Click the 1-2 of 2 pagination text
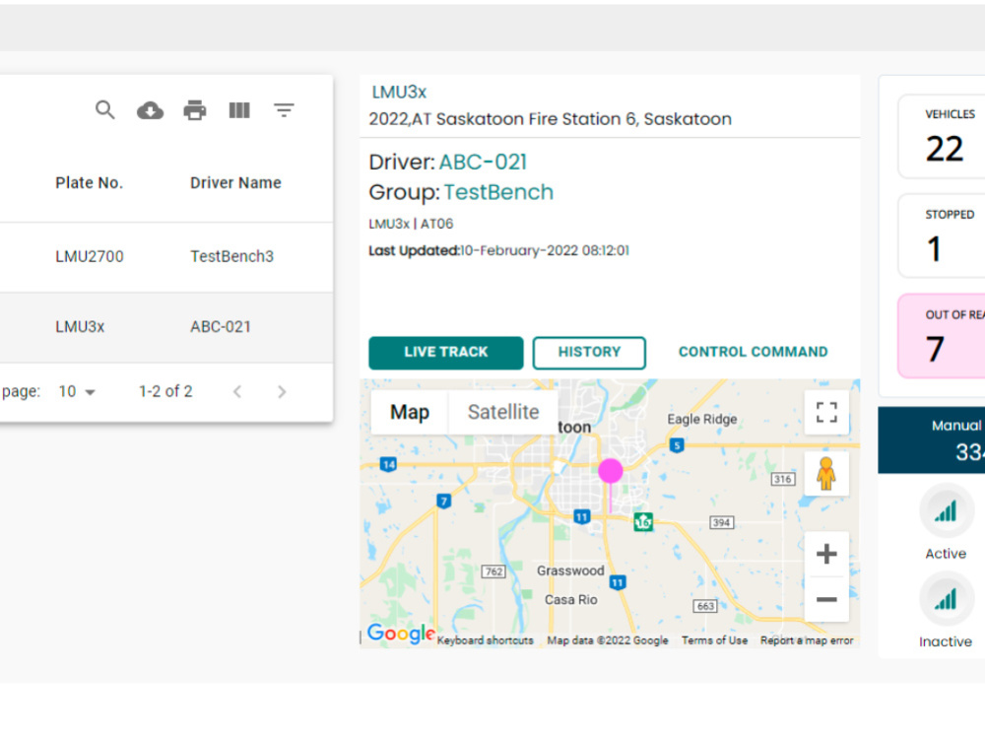This screenshot has height=739, width=985. pos(165,391)
